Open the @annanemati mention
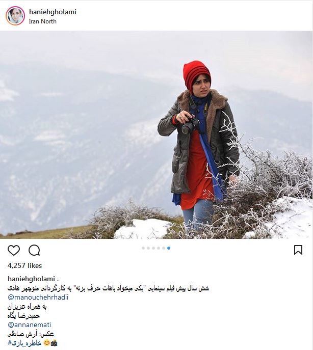The image size is (313, 350). pyautogui.click(x=29, y=325)
